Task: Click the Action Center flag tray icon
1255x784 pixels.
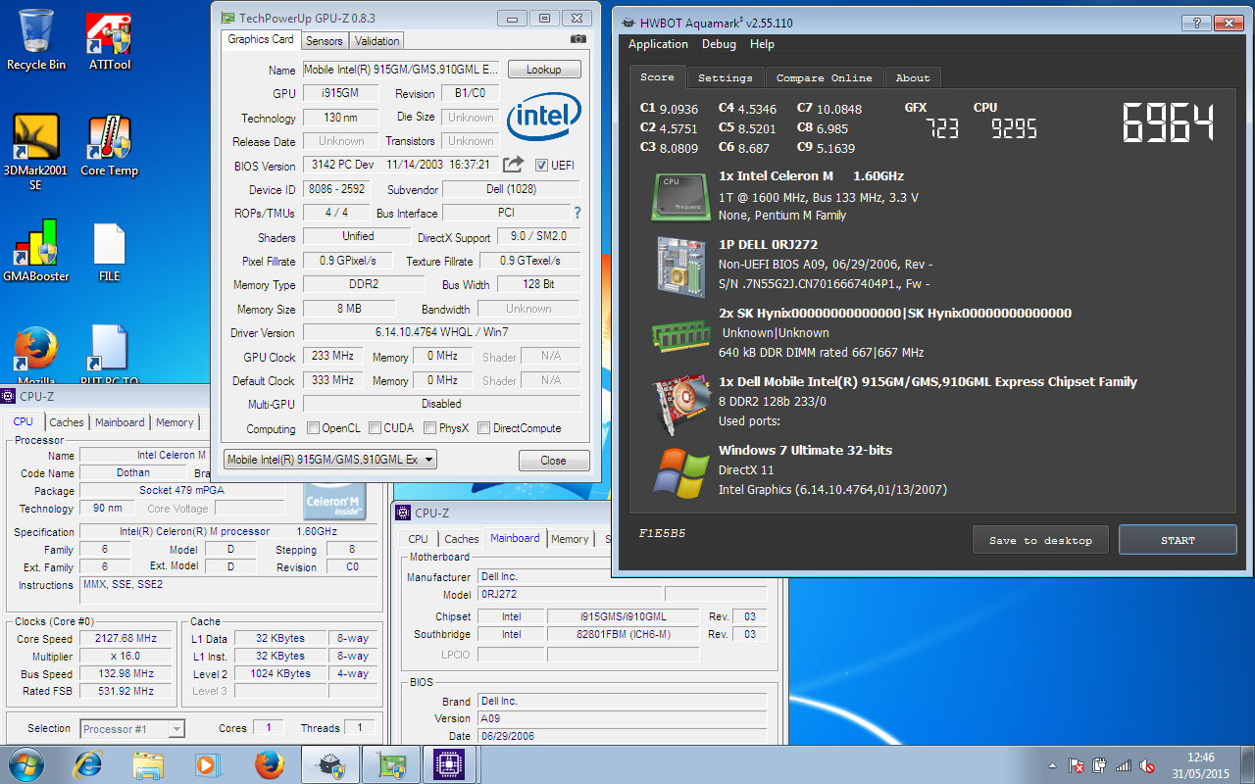Action: [x=1076, y=765]
